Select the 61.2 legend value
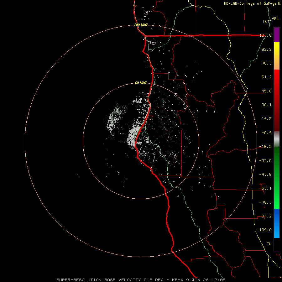The height and width of the screenshot is (282, 282). pyautogui.click(x=267, y=77)
